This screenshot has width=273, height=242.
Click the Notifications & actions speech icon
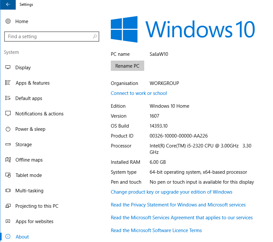8,113
